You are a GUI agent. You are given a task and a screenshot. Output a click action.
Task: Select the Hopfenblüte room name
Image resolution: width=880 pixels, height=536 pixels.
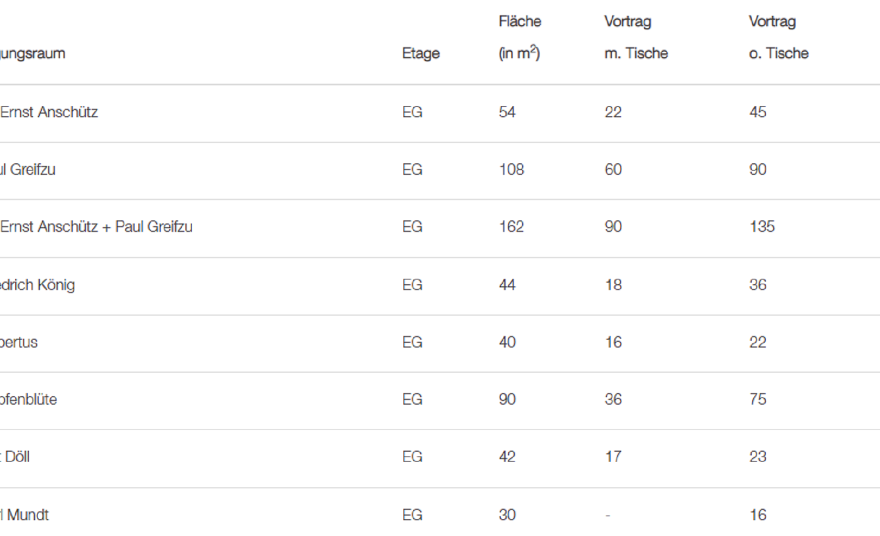tap(28, 399)
